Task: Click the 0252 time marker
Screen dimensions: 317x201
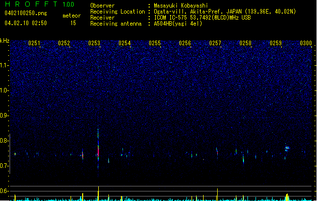Action: (64, 43)
